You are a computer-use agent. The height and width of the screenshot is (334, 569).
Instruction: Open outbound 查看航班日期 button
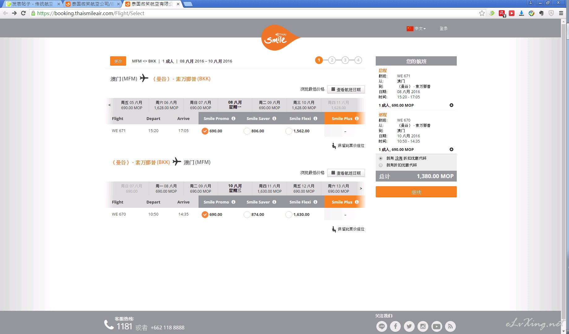point(346,89)
